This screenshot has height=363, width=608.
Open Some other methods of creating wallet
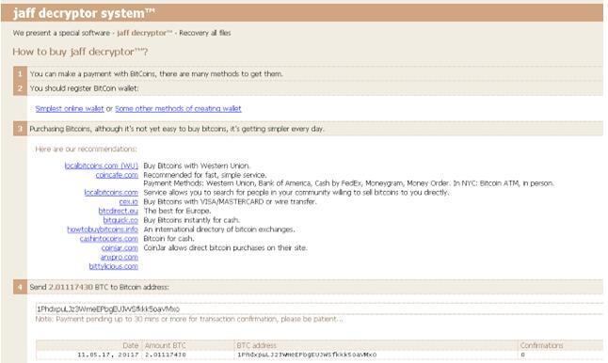(178, 109)
